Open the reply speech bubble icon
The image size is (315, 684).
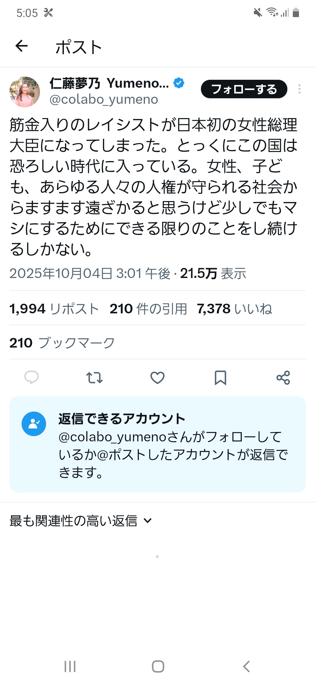tap(32, 377)
